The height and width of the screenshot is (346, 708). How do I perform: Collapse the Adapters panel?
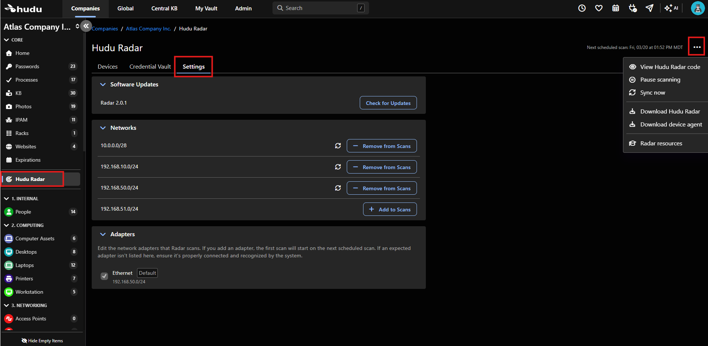[x=103, y=234]
